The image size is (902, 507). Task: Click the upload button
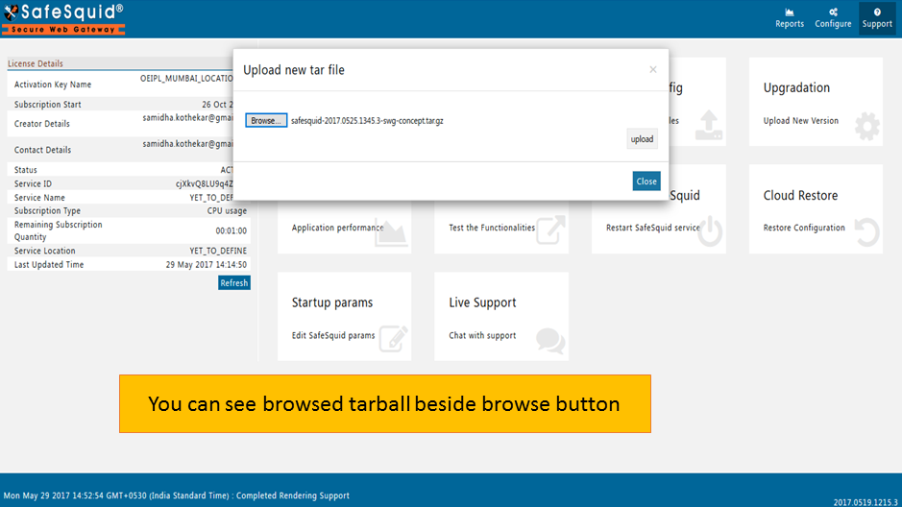tap(642, 139)
